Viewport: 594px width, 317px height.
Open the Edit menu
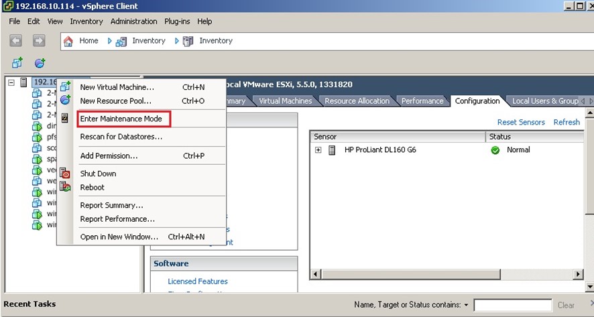(x=34, y=21)
